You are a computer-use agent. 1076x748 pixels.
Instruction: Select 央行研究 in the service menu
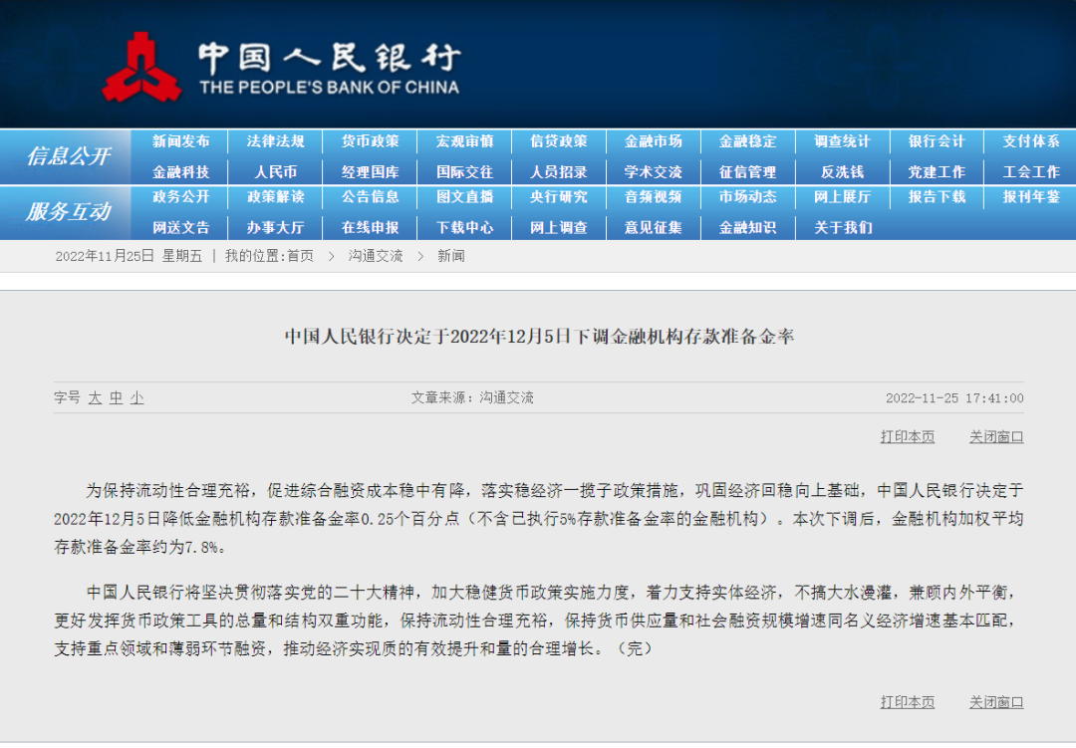(x=558, y=197)
